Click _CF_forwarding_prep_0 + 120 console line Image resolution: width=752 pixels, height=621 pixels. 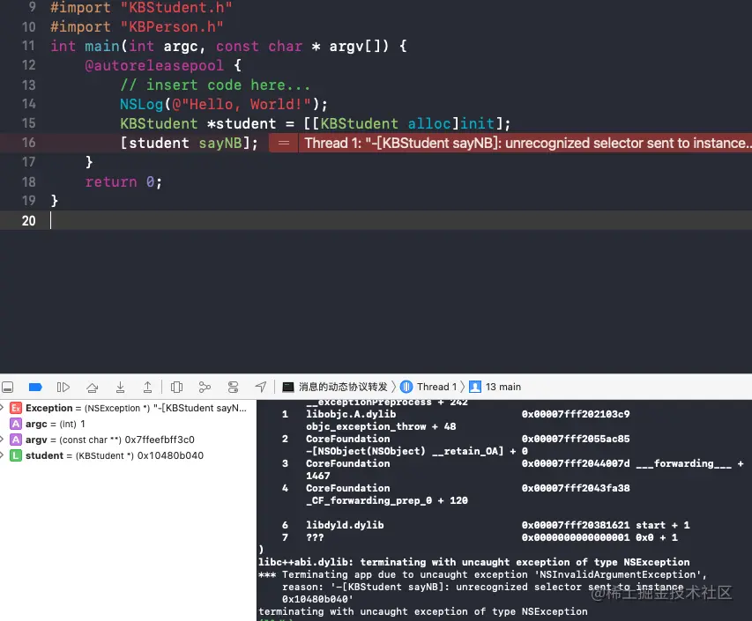(x=387, y=500)
